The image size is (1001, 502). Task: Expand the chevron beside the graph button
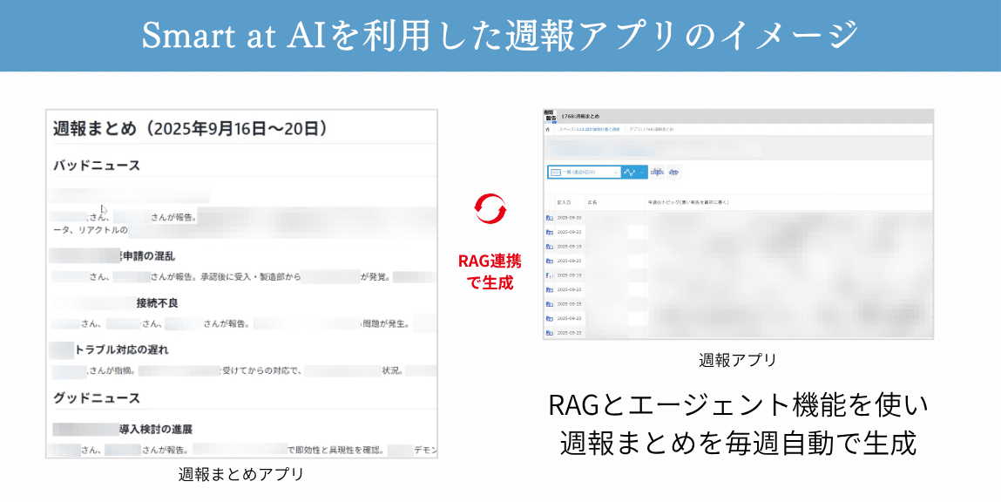[x=643, y=173]
